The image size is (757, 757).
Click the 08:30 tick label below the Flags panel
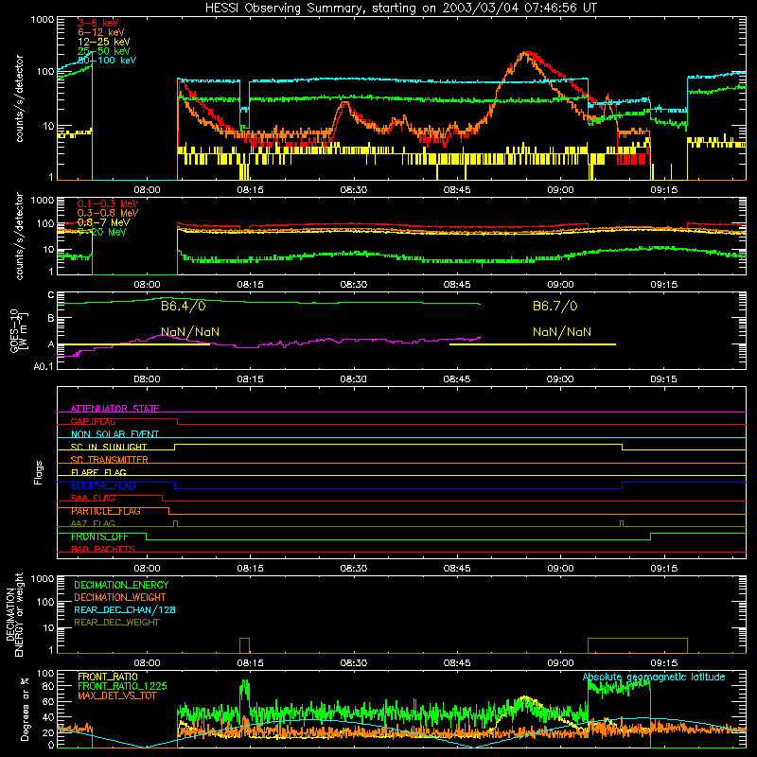click(353, 569)
